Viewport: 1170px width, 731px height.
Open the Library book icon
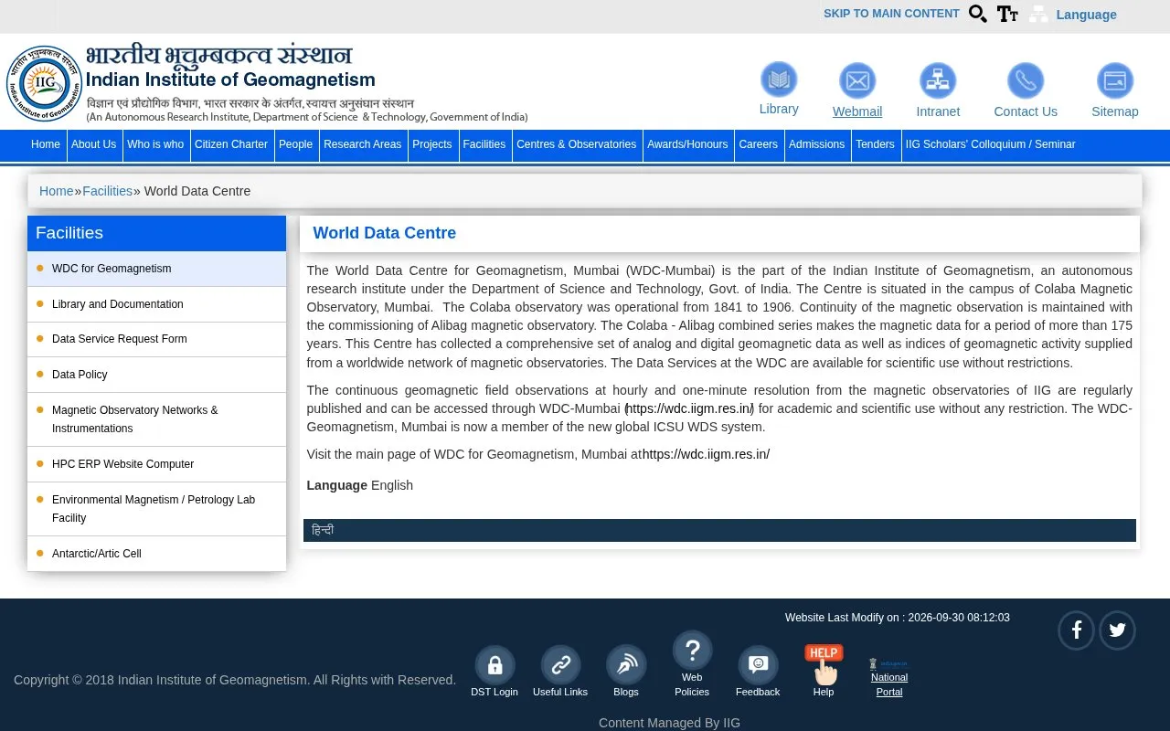tap(779, 79)
